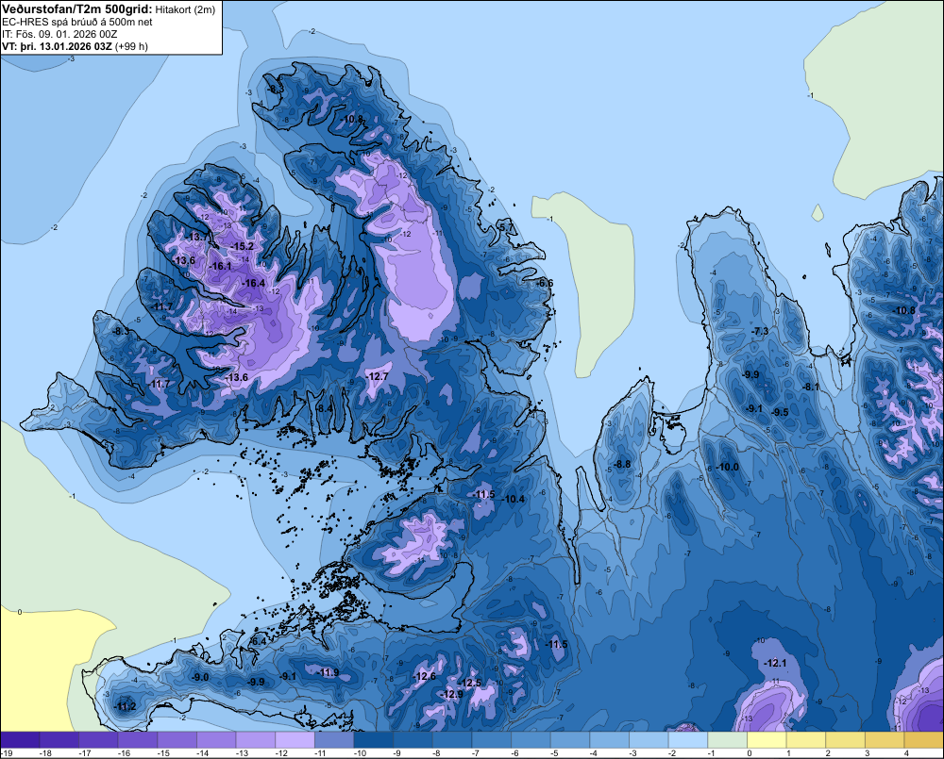944x759 pixels.
Task: Select the -12.5 temperature value
Action: point(469,683)
